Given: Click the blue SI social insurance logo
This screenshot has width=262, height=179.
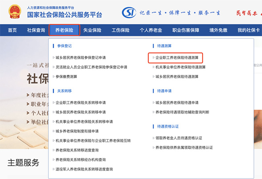Looking at the screenshot, I should click(x=129, y=12).
